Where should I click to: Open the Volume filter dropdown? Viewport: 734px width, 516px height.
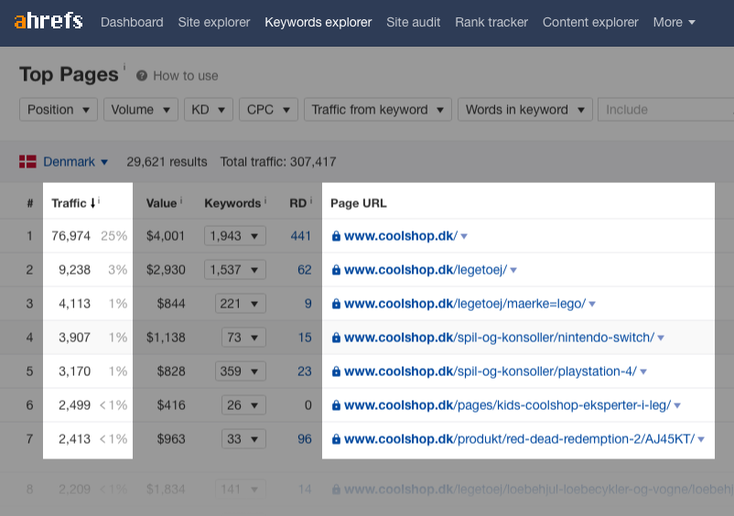coord(141,110)
